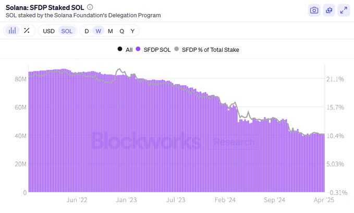Click the 'Solana: SFDP Staked SOL' title
This screenshot has width=354, height=213.
pyautogui.click(x=45, y=7)
